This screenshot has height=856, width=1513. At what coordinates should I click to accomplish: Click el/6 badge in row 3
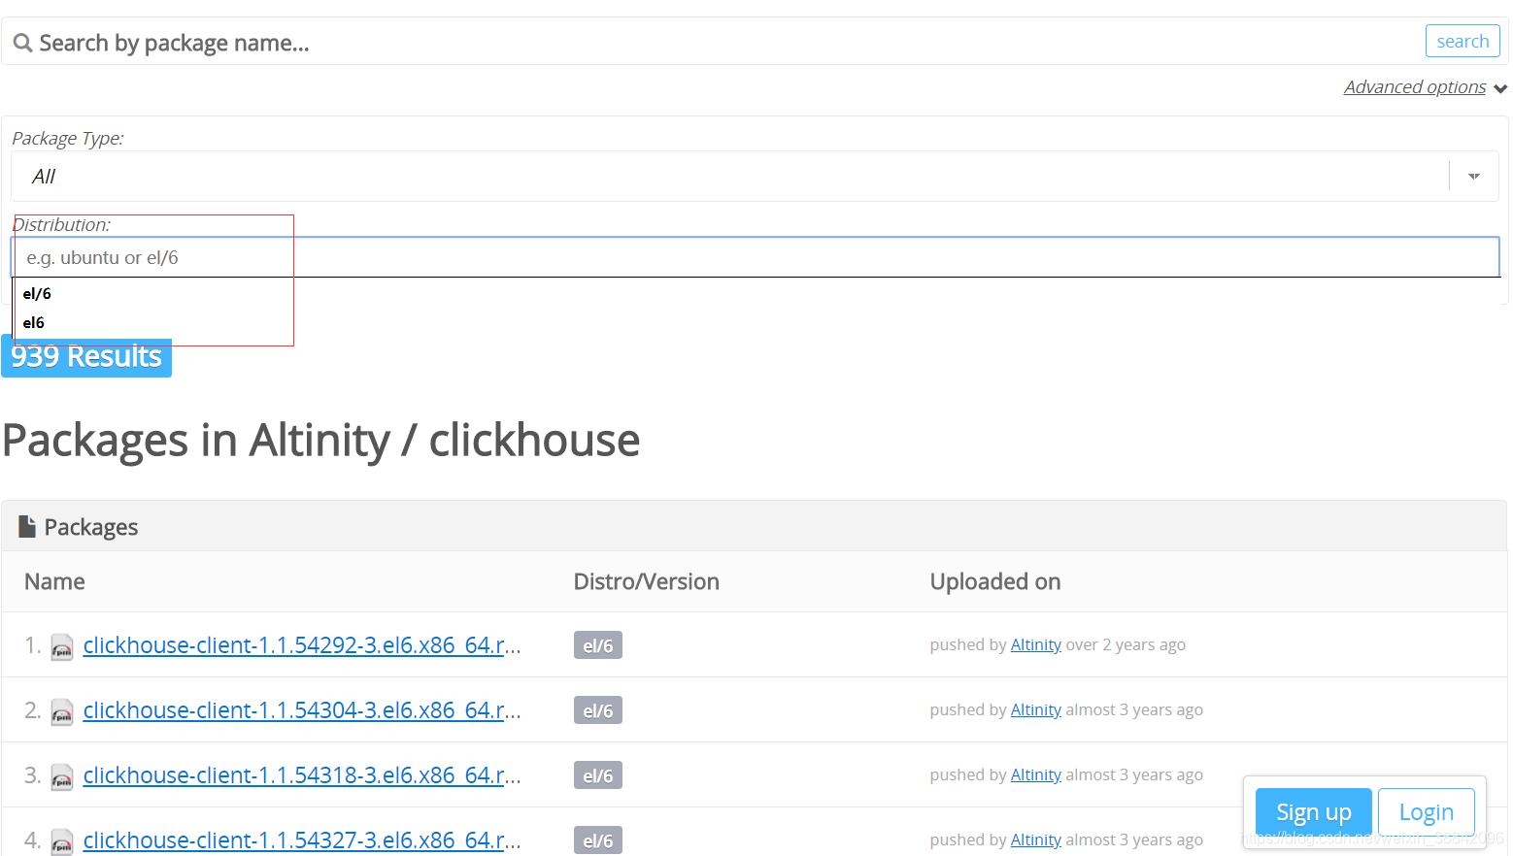pyautogui.click(x=598, y=775)
